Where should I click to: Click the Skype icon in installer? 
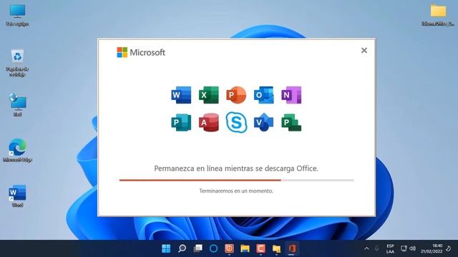(236, 122)
